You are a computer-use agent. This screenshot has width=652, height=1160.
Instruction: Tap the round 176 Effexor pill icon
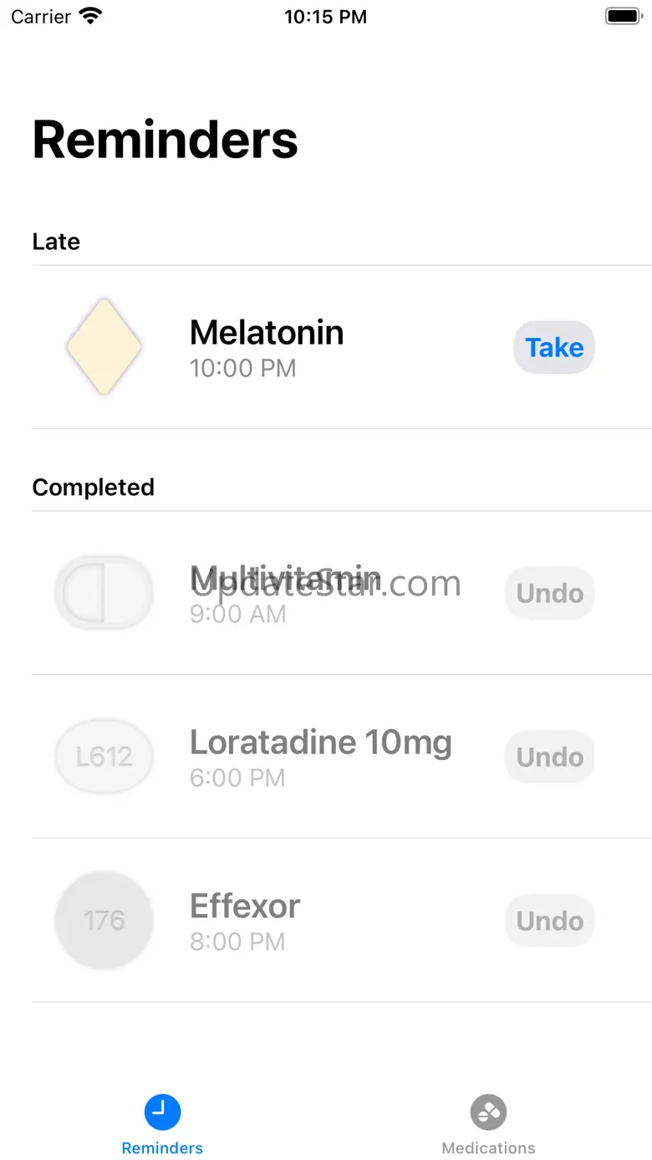(x=104, y=920)
